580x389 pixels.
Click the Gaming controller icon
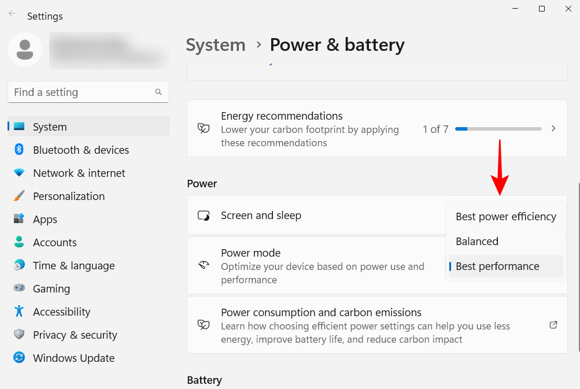19,288
